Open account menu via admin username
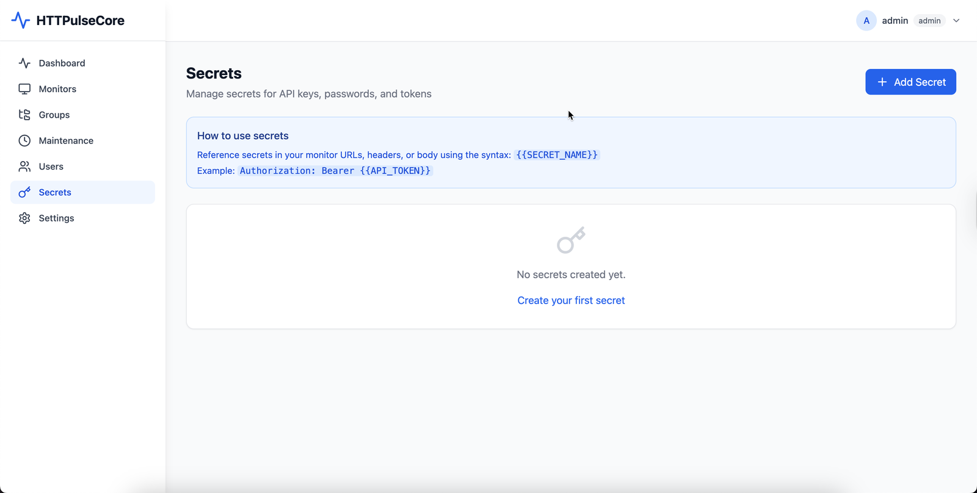The image size is (977, 493). pos(895,21)
